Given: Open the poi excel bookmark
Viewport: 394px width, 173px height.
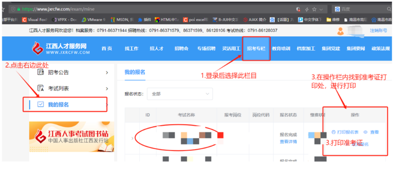Looking at the screenshot, I should 196,20.
